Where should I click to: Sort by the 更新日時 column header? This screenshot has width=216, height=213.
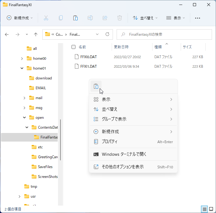point(121,47)
